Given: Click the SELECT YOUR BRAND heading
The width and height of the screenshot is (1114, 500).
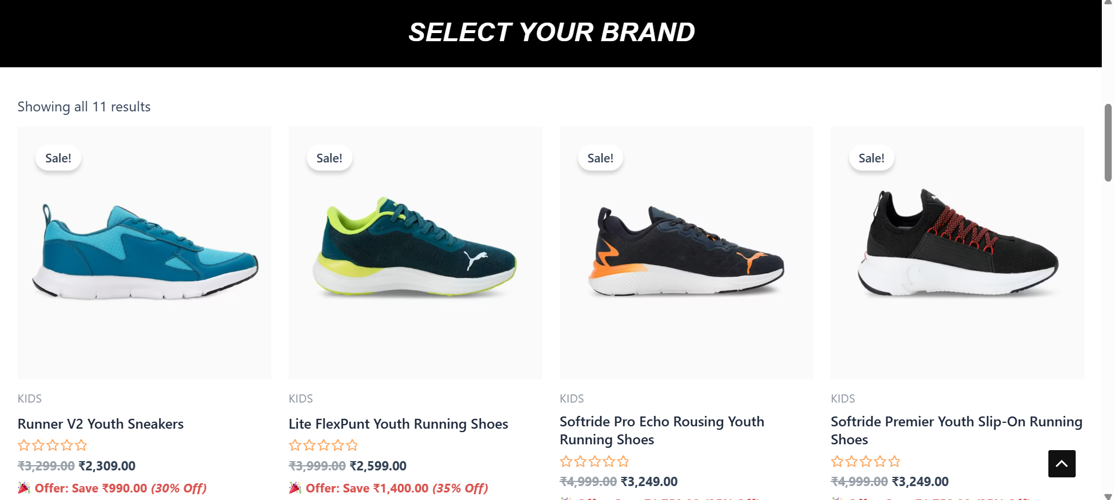Looking at the screenshot, I should click(x=551, y=32).
